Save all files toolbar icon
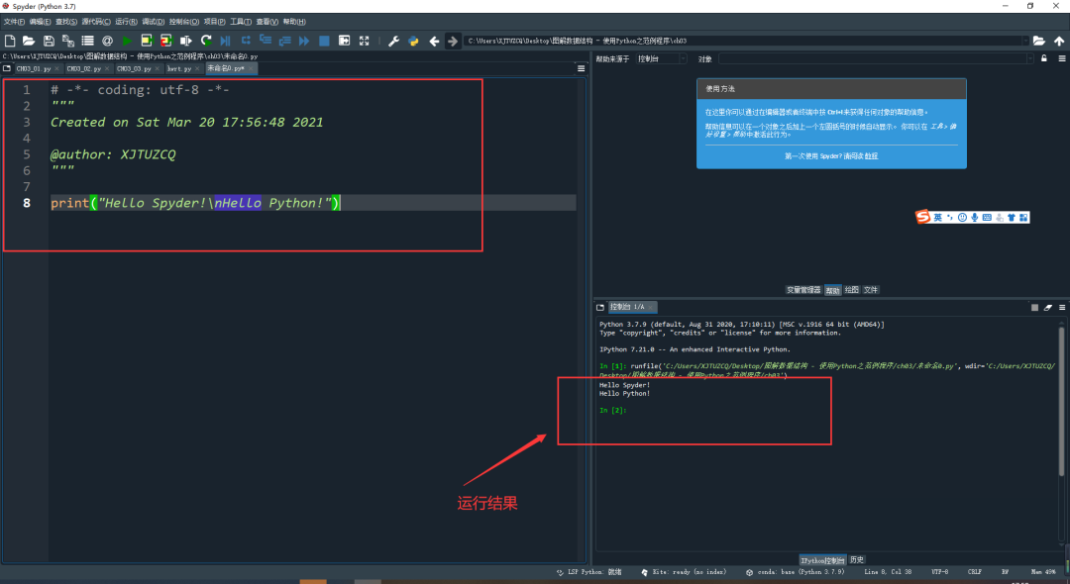The image size is (1070, 584). point(68,41)
